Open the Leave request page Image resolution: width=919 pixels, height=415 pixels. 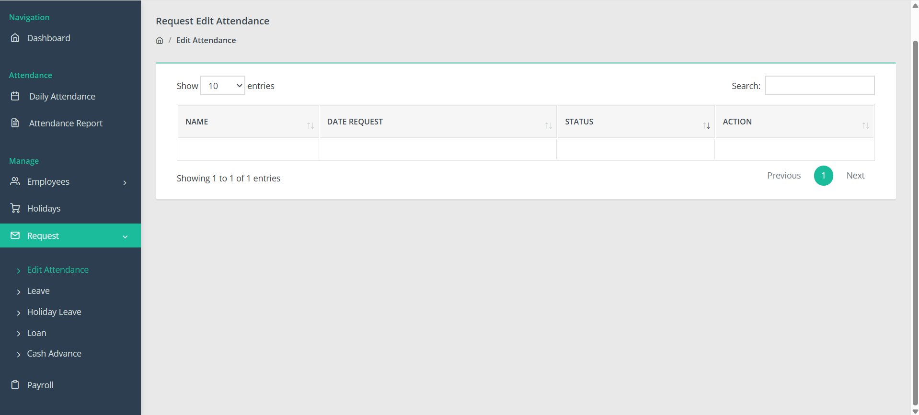click(38, 291)
